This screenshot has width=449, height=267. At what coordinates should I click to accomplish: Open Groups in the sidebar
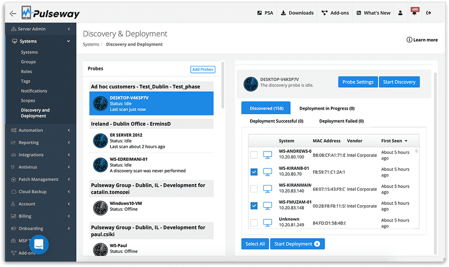[29, 62]
